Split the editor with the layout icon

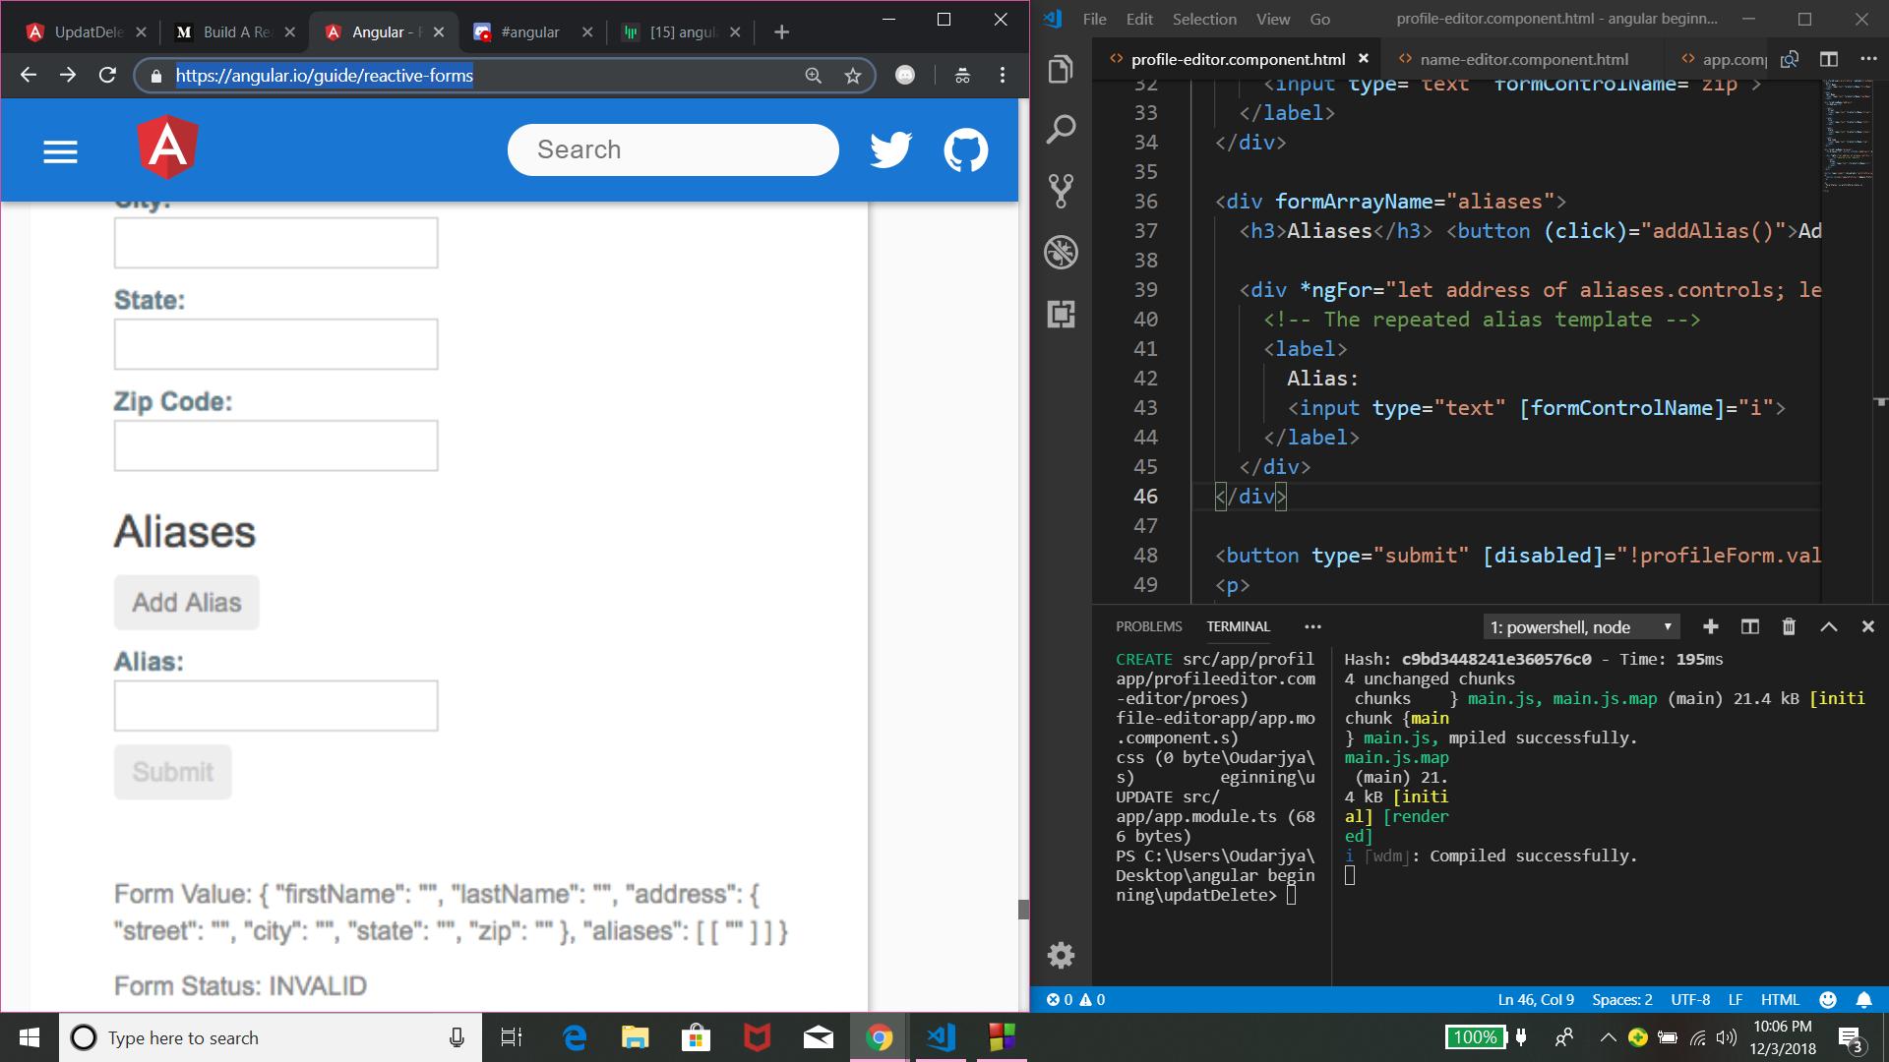[x=1829, y=59]
